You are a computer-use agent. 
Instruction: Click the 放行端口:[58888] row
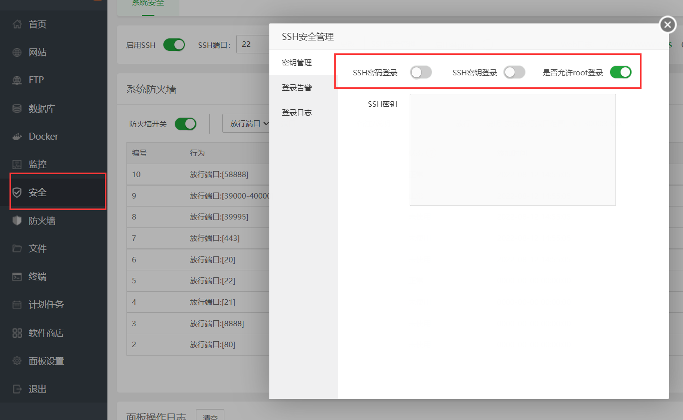point(198,174)
